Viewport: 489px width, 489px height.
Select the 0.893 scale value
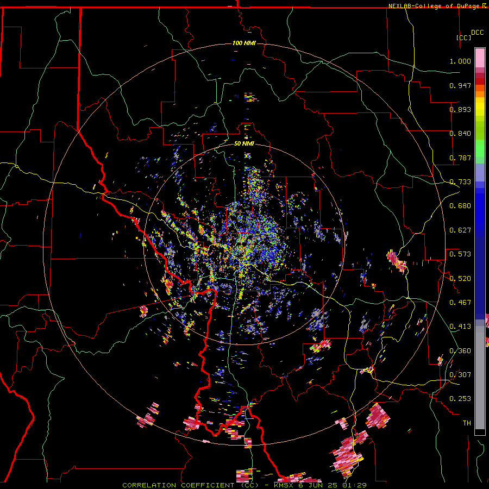(x=460, y=109)
